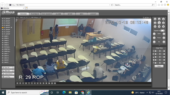Open camera channel CAM 21
This screenshot has width=170, height=95.
5,62
